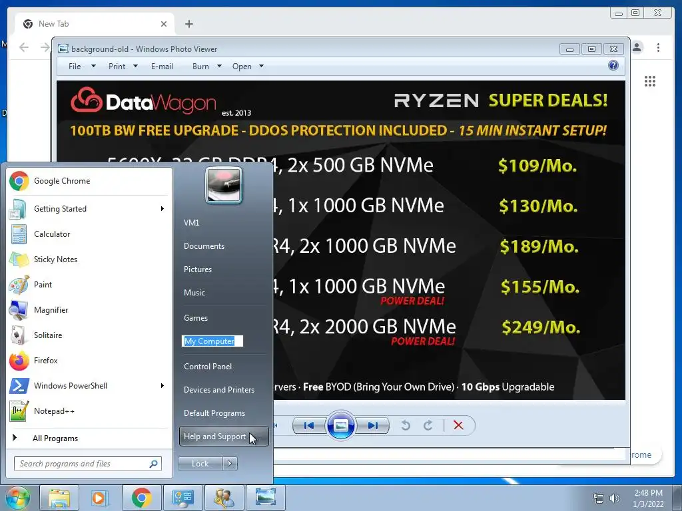Delete the photo with red X
This screenshot has width=682, height=511.
coord(458,425)
